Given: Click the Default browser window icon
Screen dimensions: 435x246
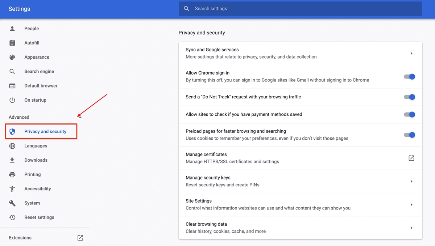Looking at the screenshot, I should click(x=12, y=86).
